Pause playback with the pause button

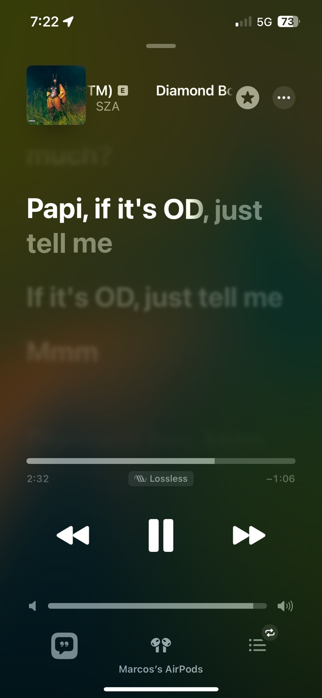click(x=161, y=535)
